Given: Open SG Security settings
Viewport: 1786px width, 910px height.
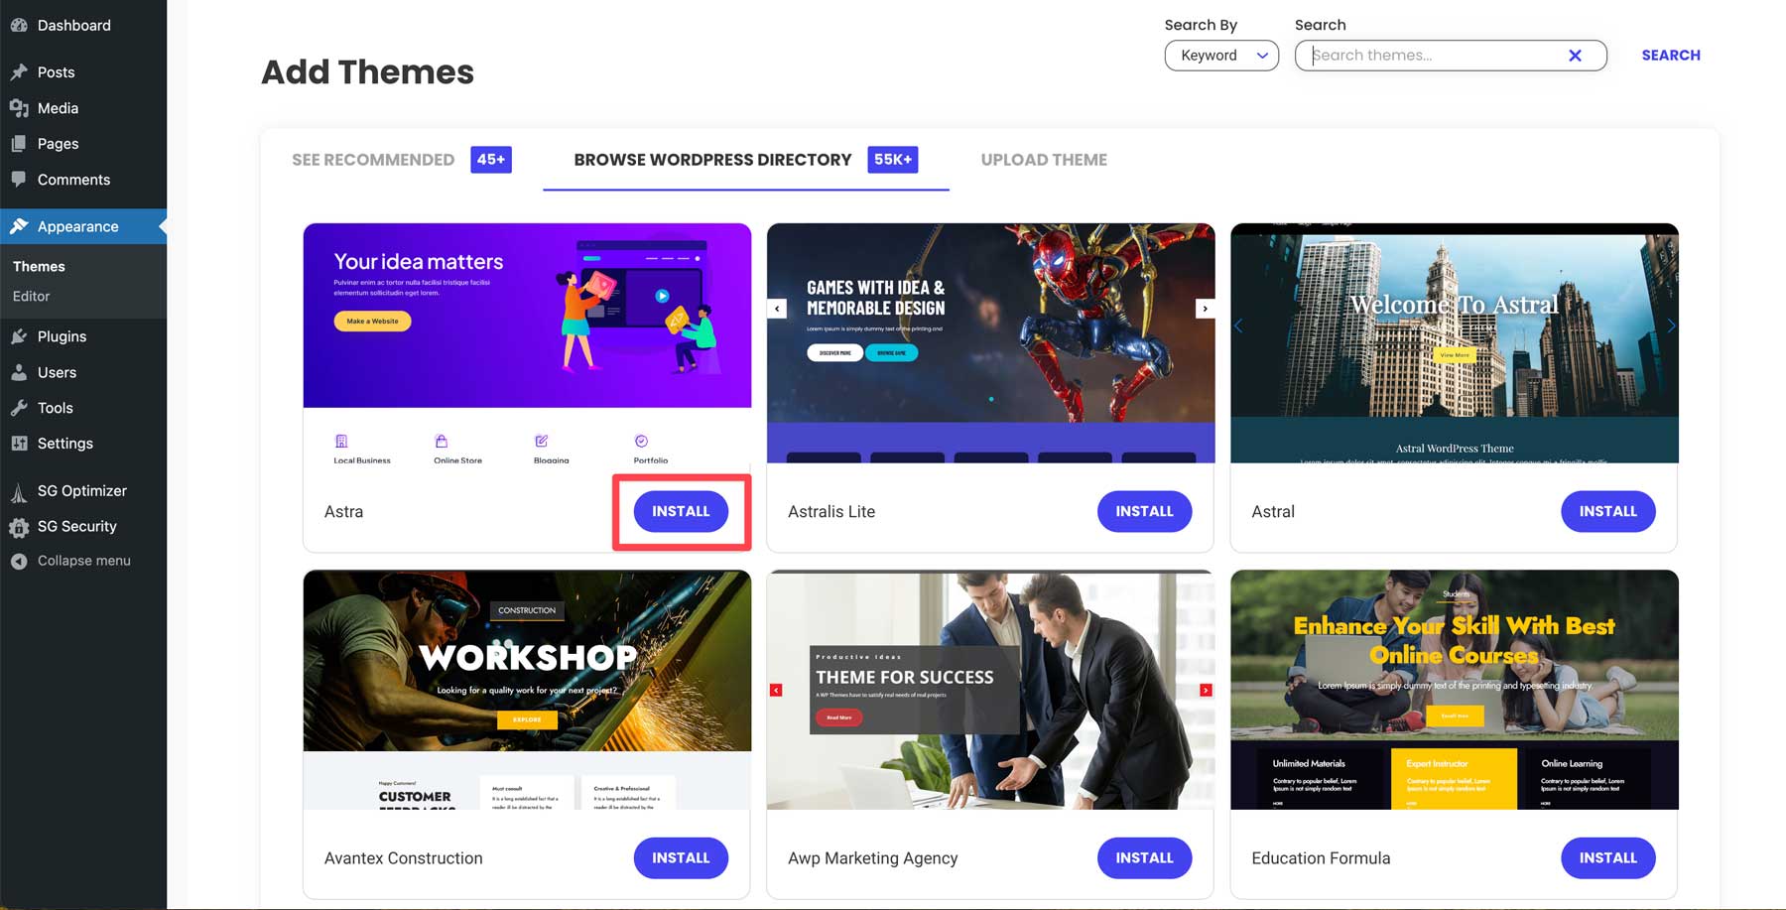Looking at the screenshot, I should pyautogui.click(x=78, y=526).
